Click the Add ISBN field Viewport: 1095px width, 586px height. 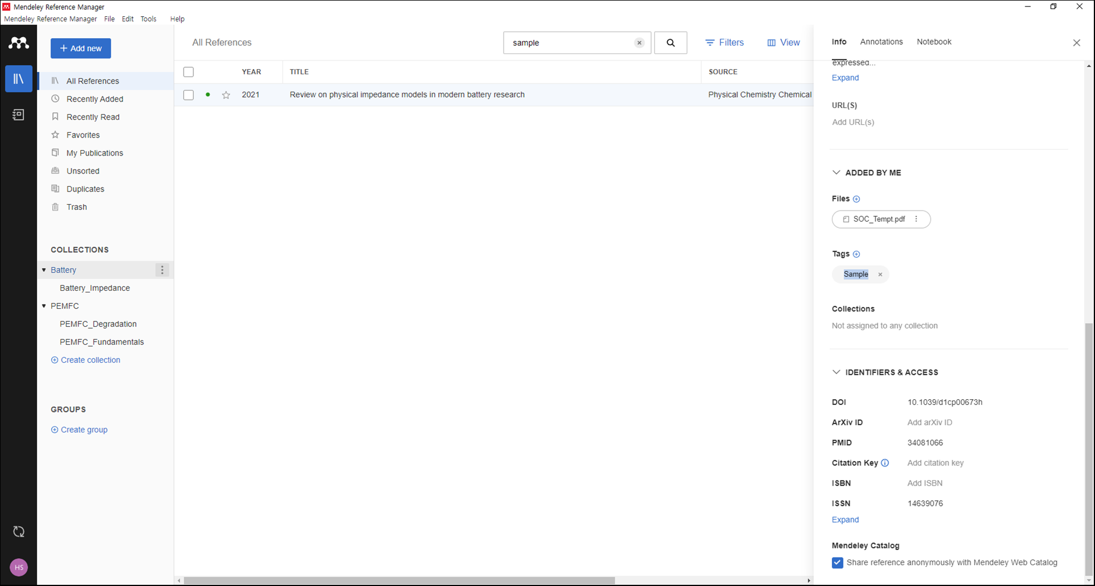click(x=925, y=483)
